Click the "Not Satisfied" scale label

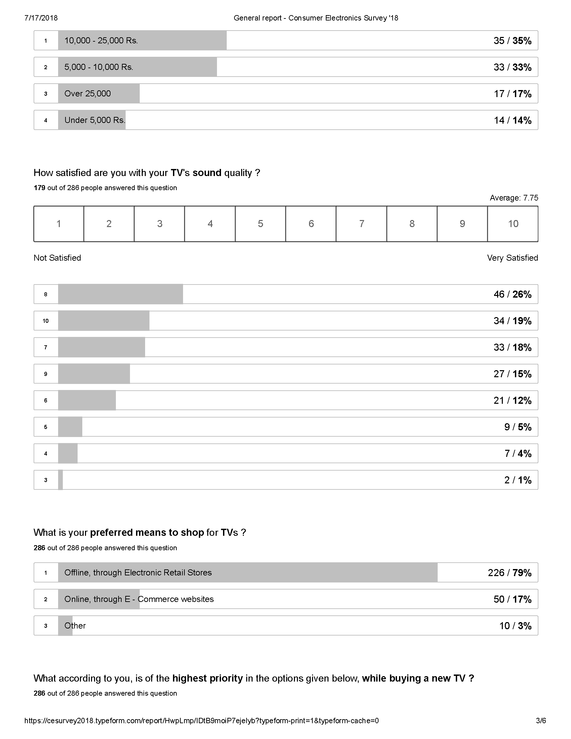(x=57, y=258)
